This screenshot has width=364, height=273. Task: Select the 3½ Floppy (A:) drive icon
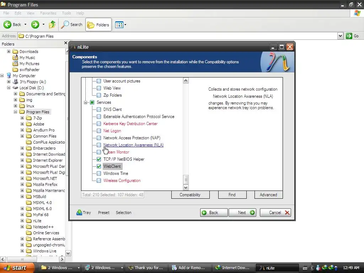(x=15, y=81)
